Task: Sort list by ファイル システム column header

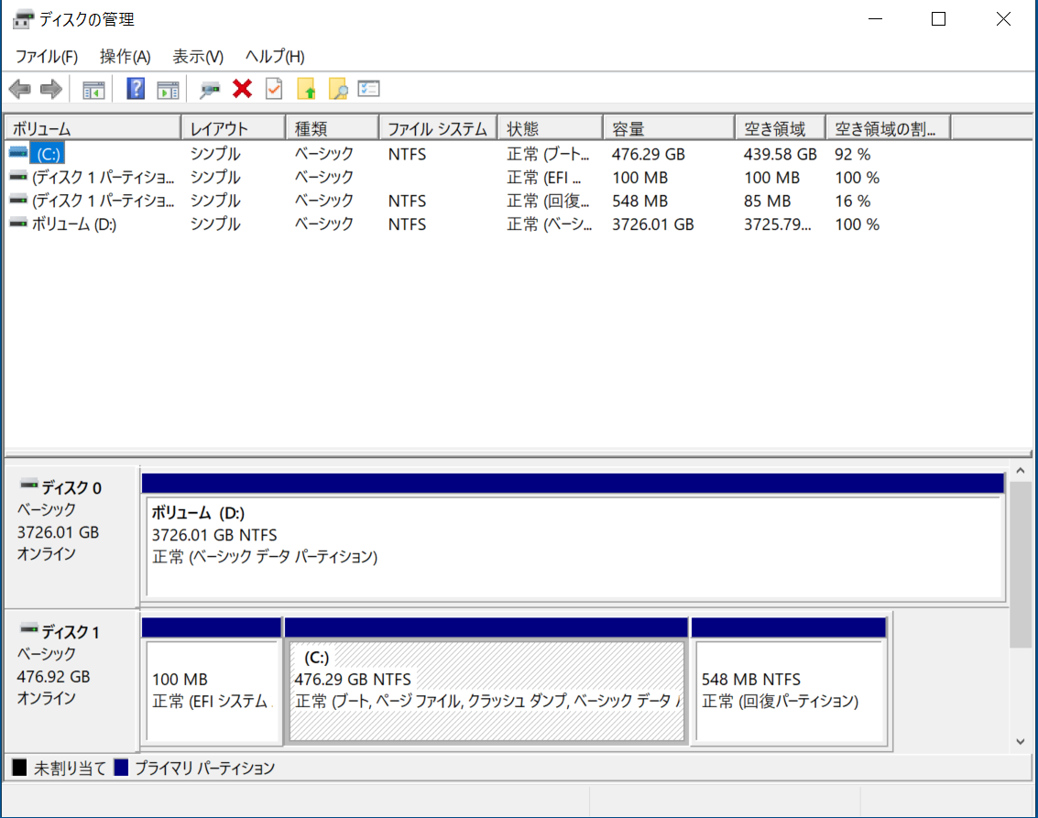Action: pyautogui.click(x=437, y=129)
